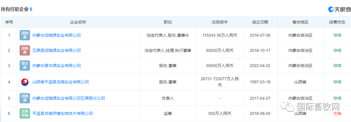Open 内蒙古晋沣源实业有限公司 link
This screenshot has height=122, width=351.
point(57,66)
